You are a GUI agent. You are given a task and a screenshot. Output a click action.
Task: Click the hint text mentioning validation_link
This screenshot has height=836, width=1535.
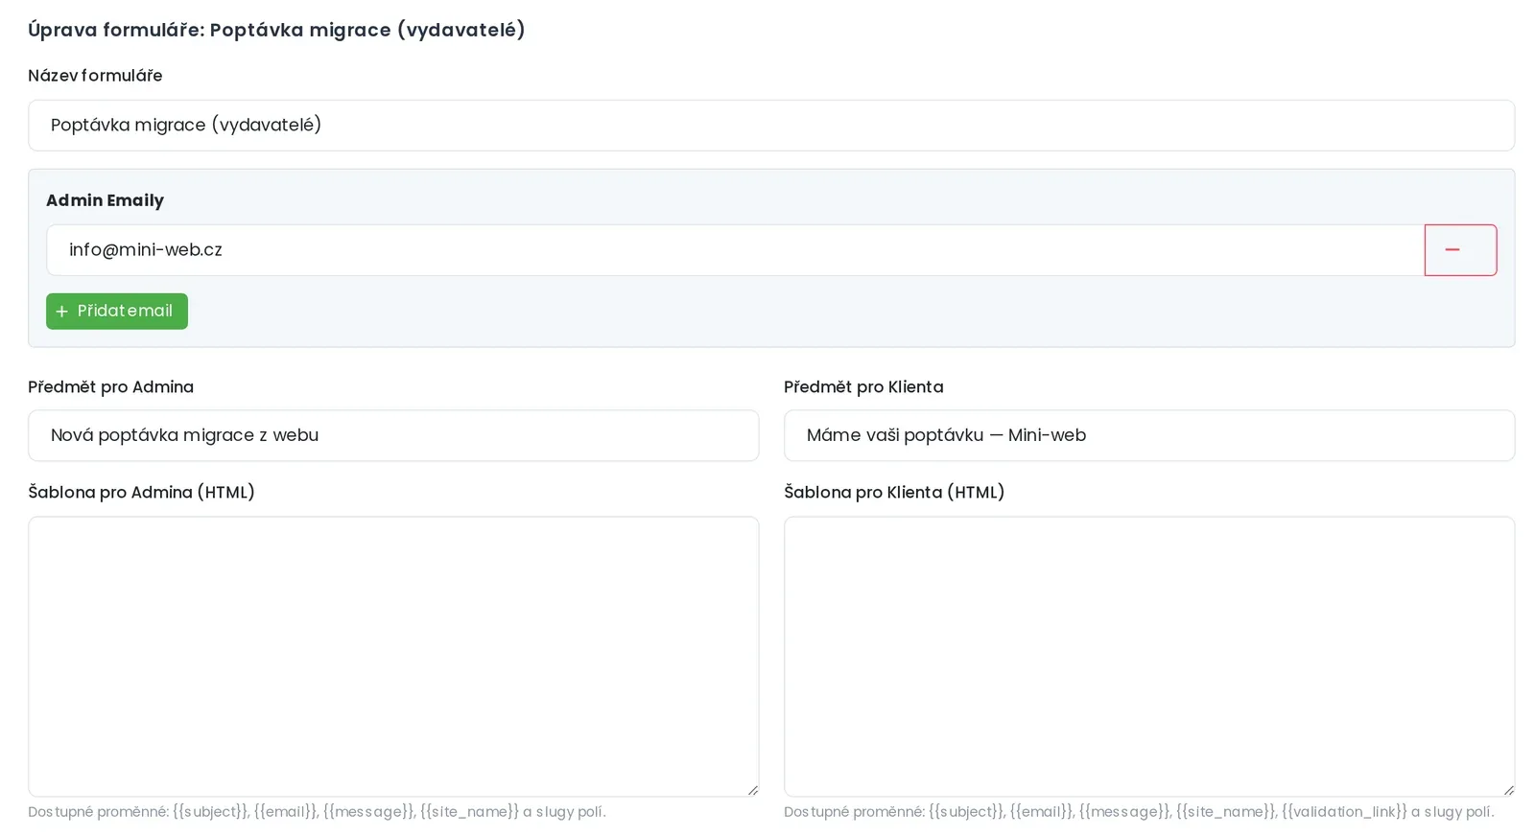(1139, 812)
